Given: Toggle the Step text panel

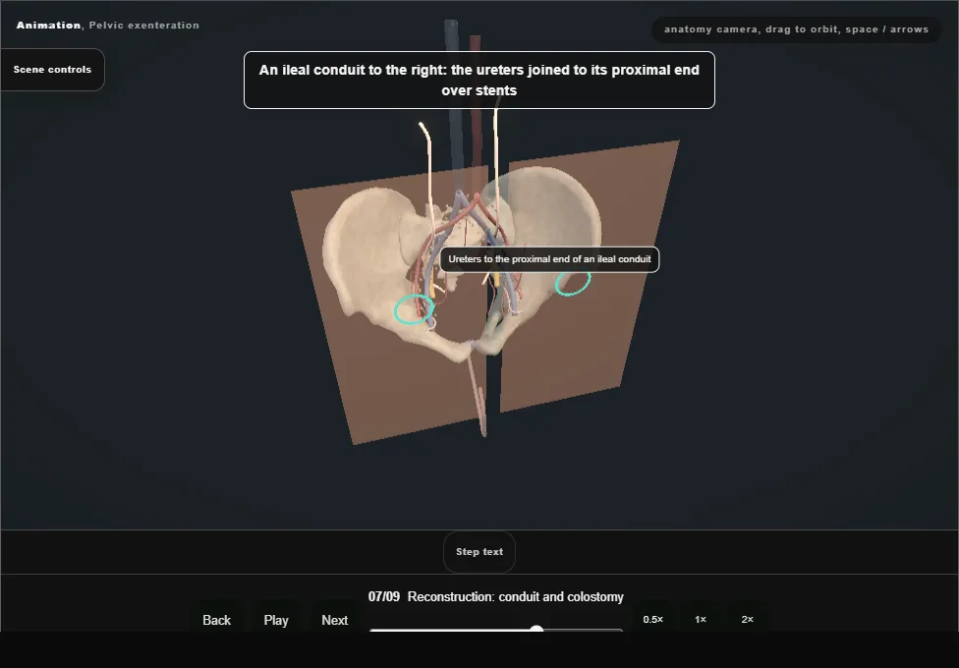Looking at the screenshot, I should point(479,552).
